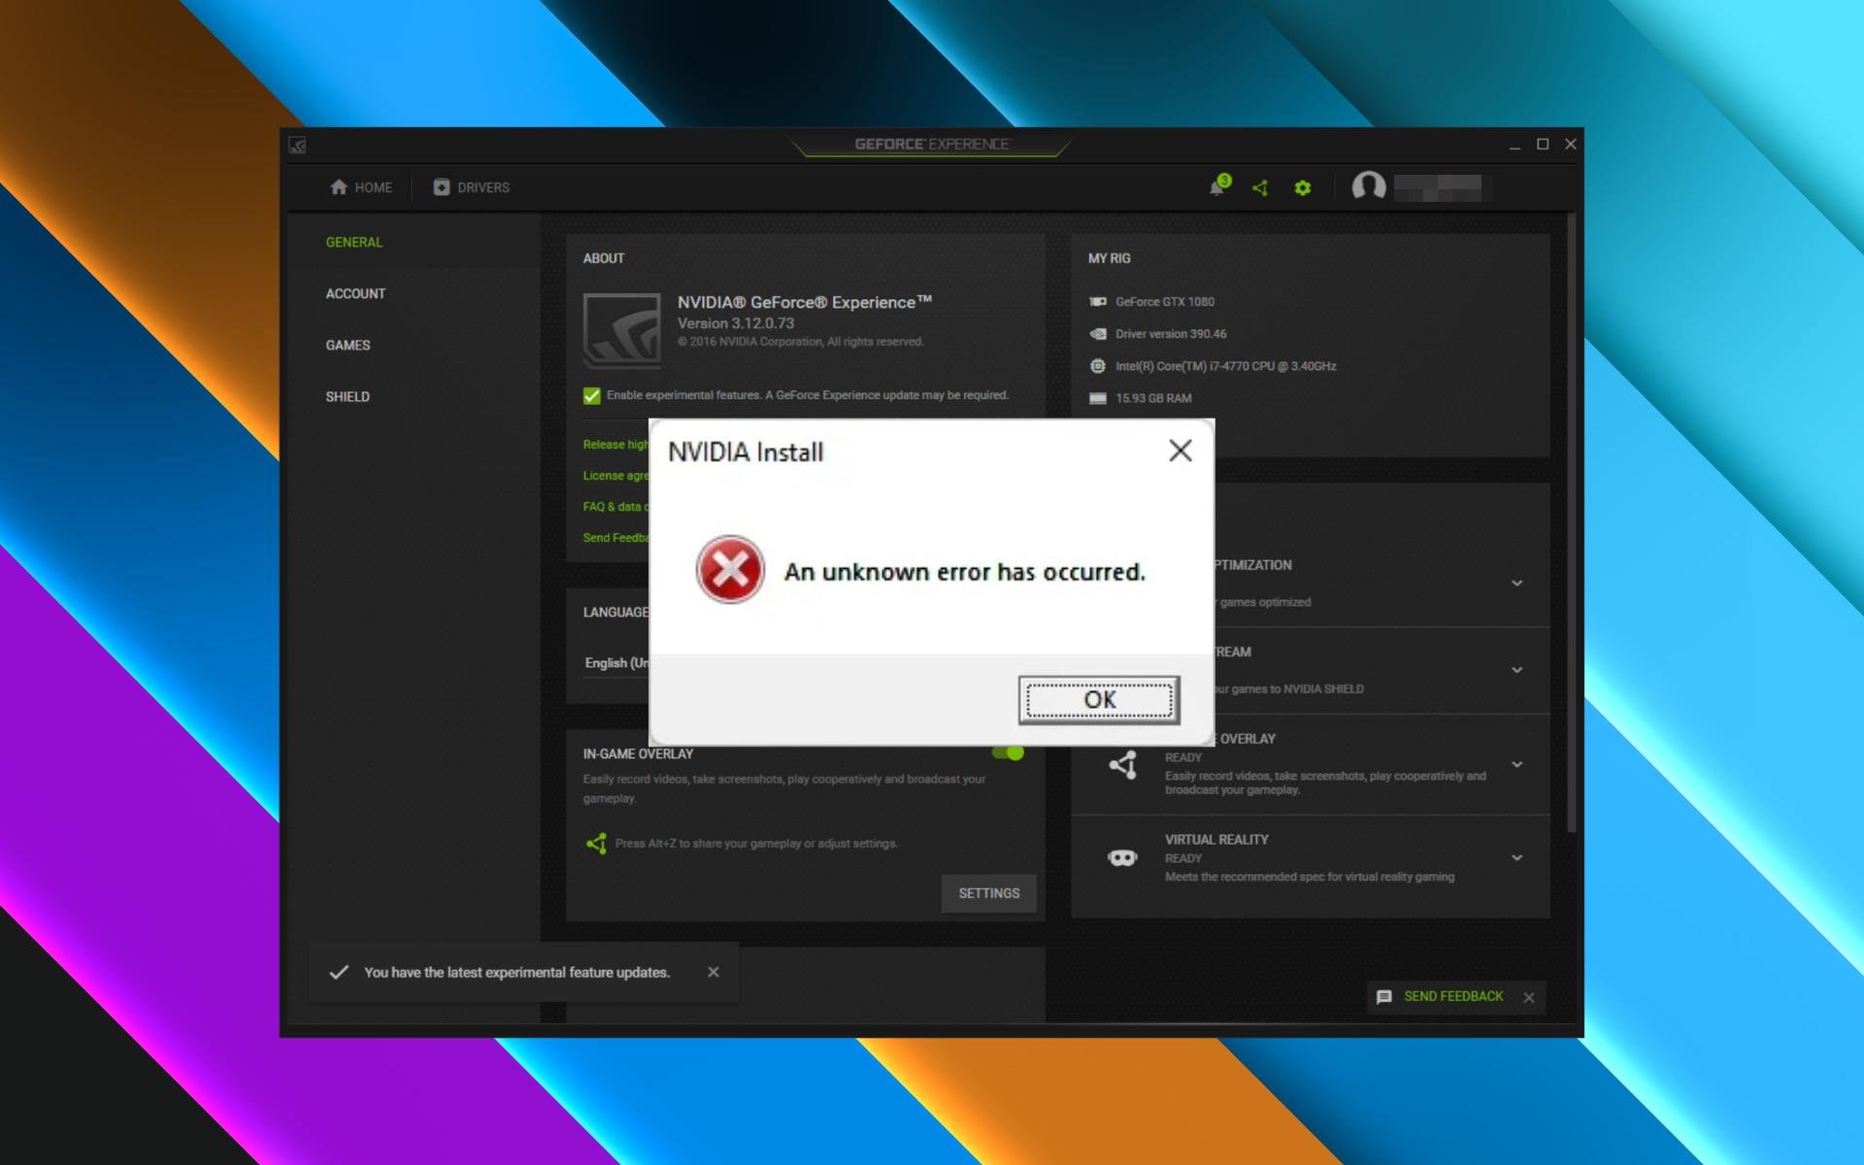Open the share overlay icon in top bar
The width and height of the screenshot is (1864, 1165).
[1260, 188]
